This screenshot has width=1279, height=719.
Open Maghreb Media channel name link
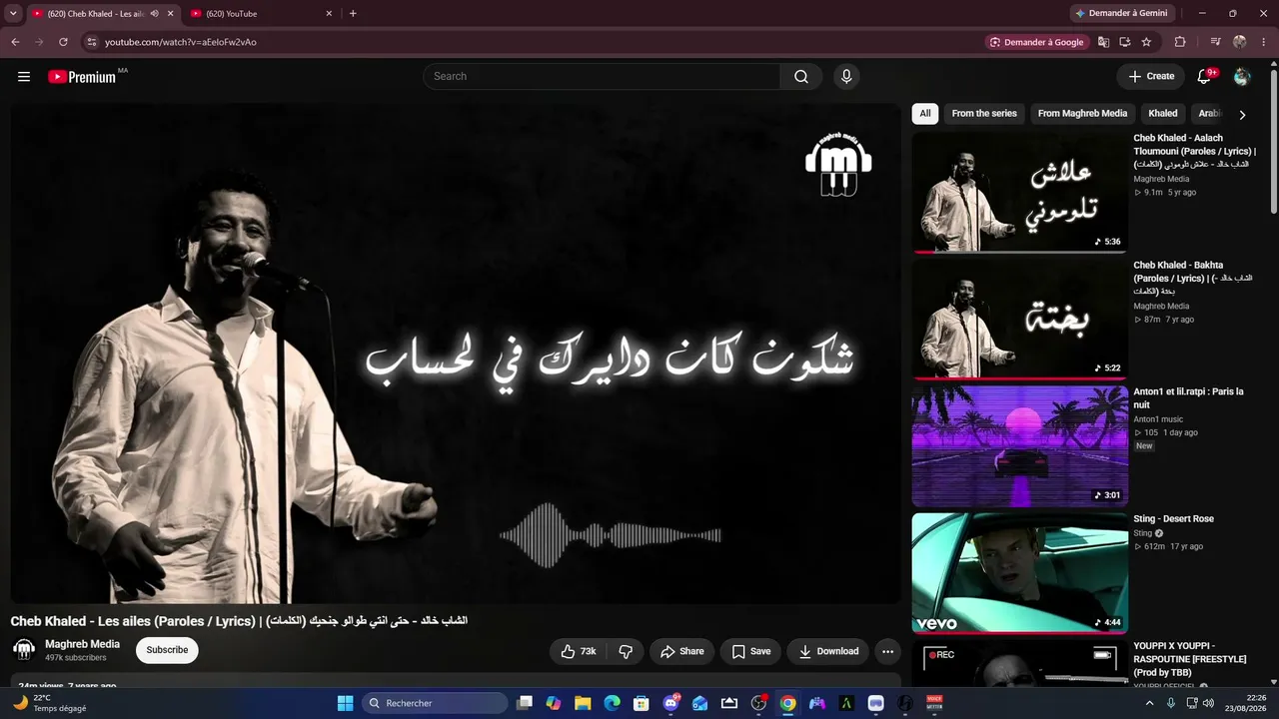(82, 644)
